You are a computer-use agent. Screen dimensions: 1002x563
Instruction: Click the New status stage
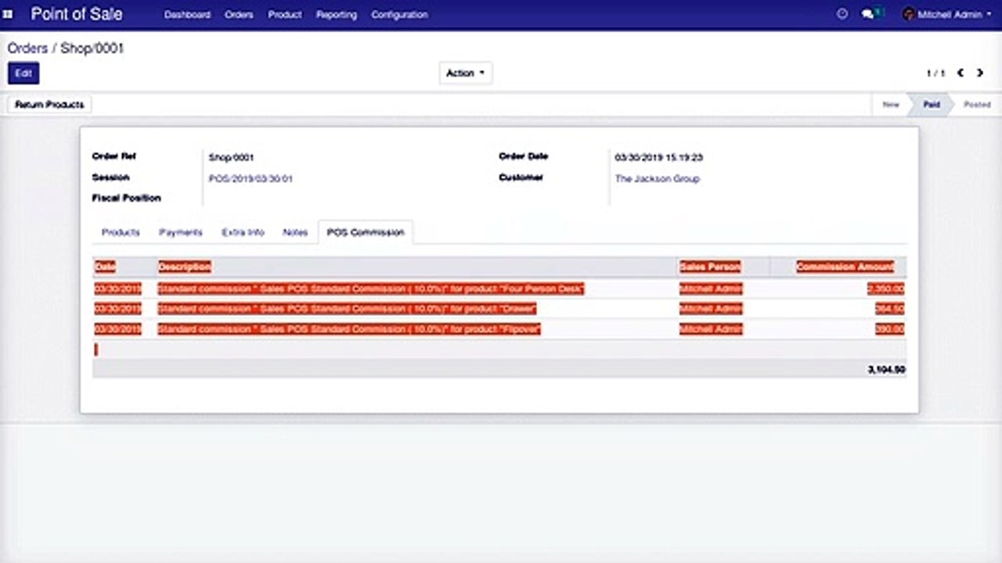[x=891, y=104]
